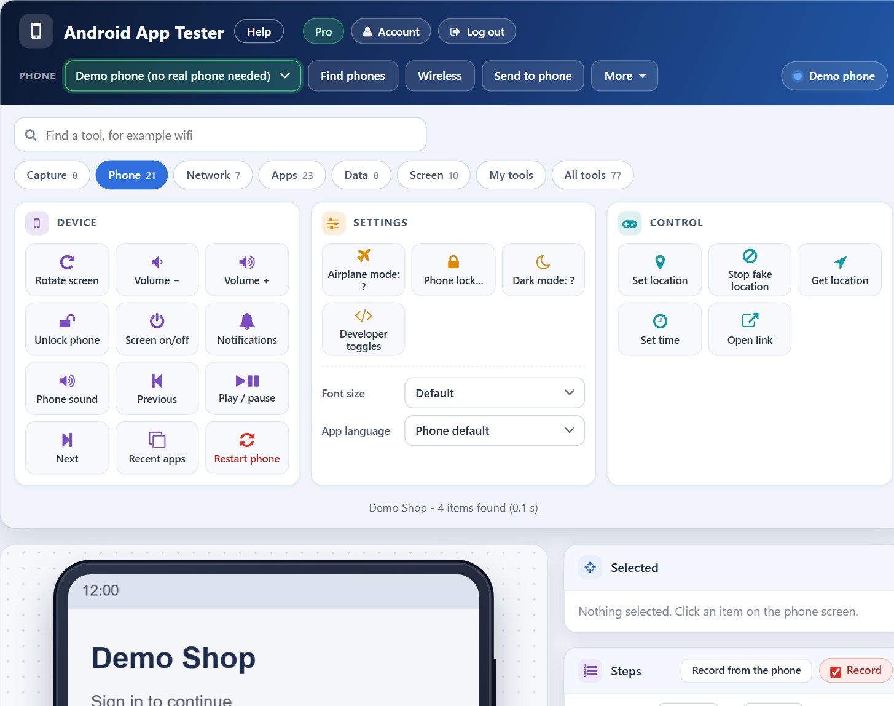Open the Developer toggles tool
894x706 pixels.
[363, 329]
